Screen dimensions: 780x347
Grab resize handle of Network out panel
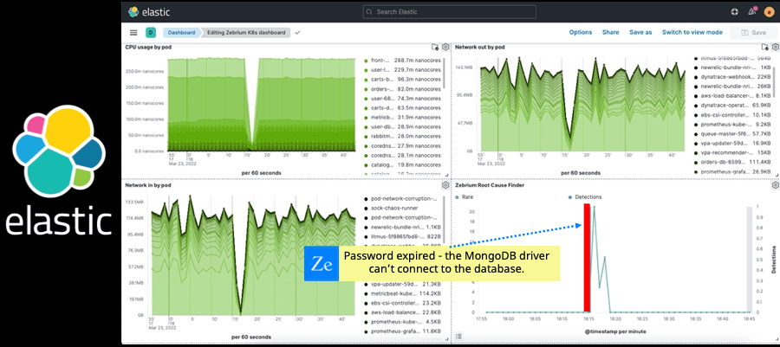(777, 175)
